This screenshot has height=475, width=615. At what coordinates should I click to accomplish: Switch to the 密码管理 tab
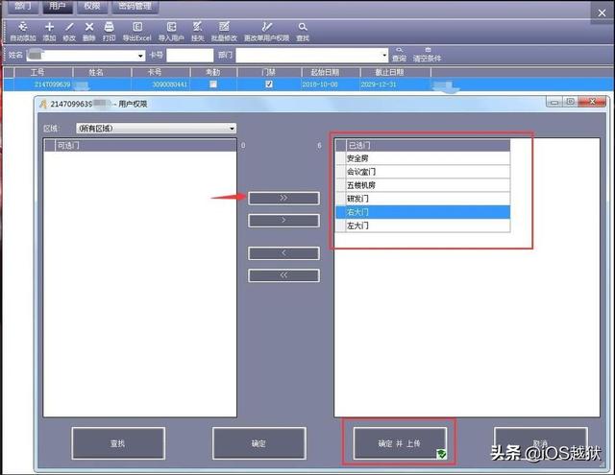pyautogui.click(x=135, y=7)
